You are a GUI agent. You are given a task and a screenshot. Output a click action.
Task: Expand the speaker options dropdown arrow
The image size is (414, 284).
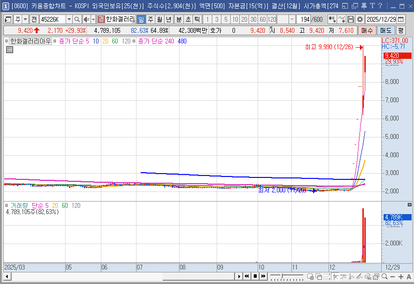(93, 19)
